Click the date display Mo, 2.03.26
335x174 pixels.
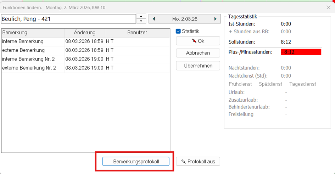click(185, 19)
